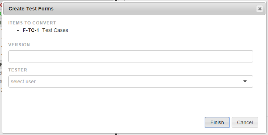Screen dimensions: 268x135
Task: Select the Create Test Forms title bar
Action: pyautogui.click(x=134, y=9)
